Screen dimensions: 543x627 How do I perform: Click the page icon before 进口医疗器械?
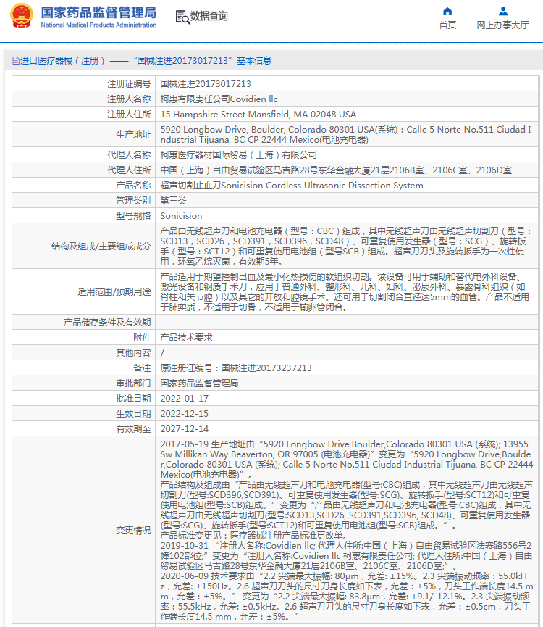point(15,61)
